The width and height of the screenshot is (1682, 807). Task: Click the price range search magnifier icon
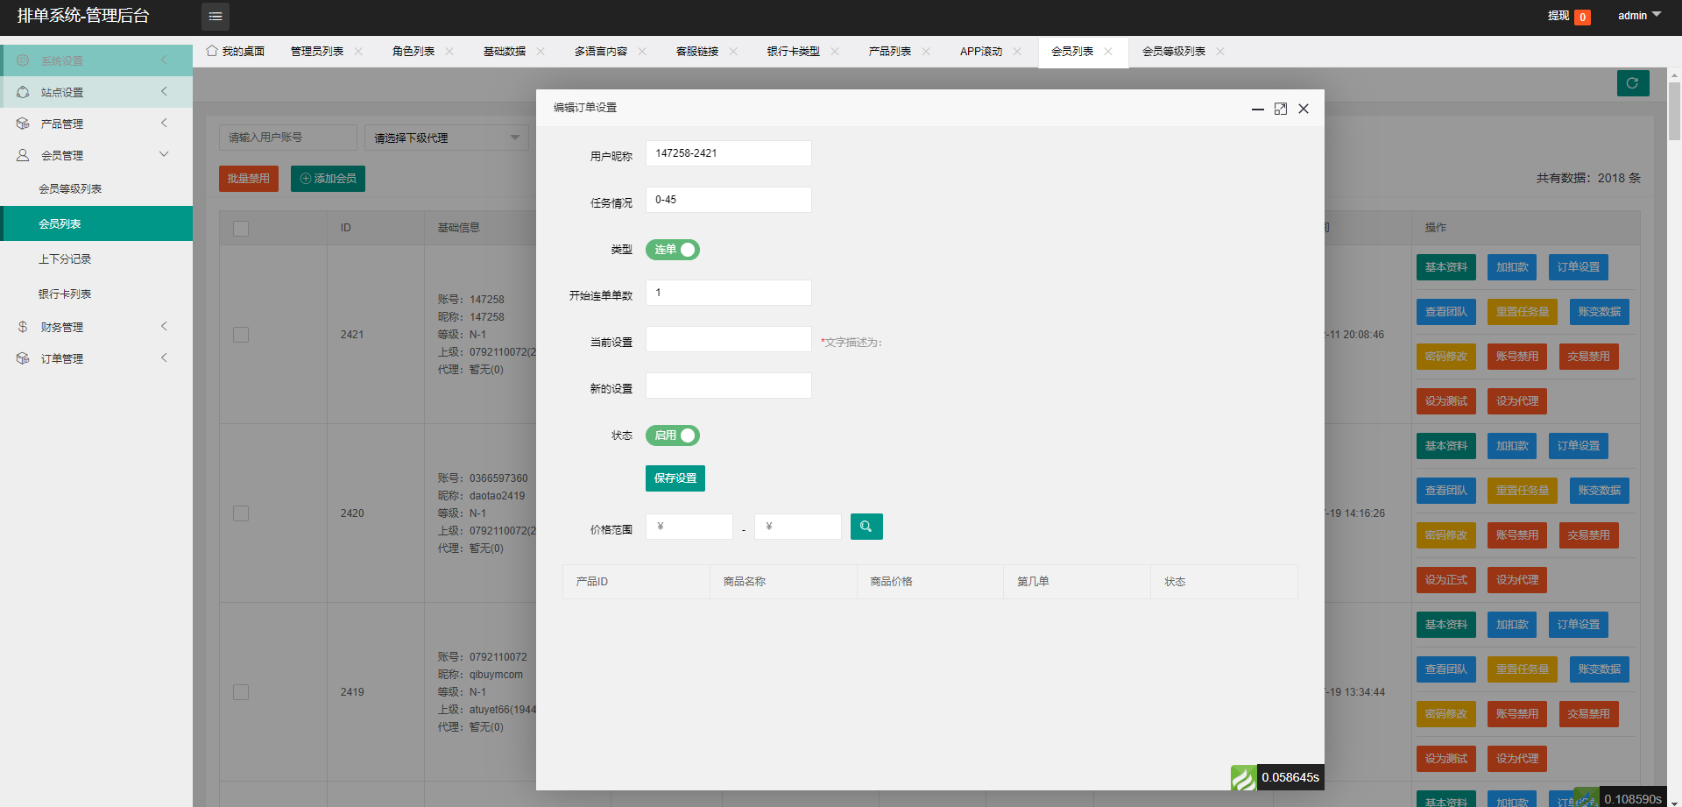click(866, 527)
